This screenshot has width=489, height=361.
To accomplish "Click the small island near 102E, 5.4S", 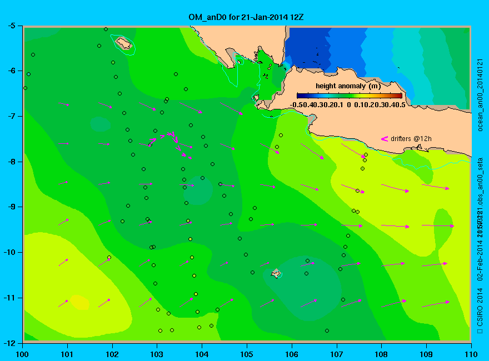I will coord(123,43).
